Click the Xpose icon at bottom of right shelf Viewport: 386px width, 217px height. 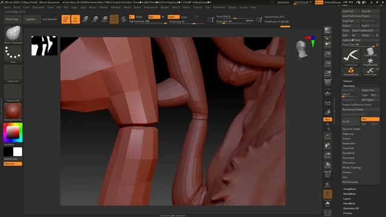[327, 213]
